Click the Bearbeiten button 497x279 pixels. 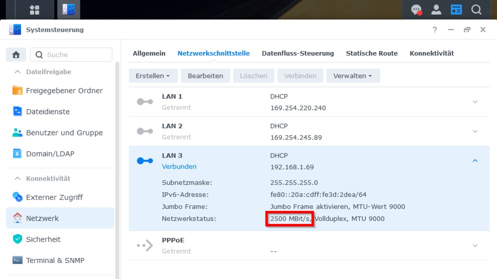coord(205,76)
